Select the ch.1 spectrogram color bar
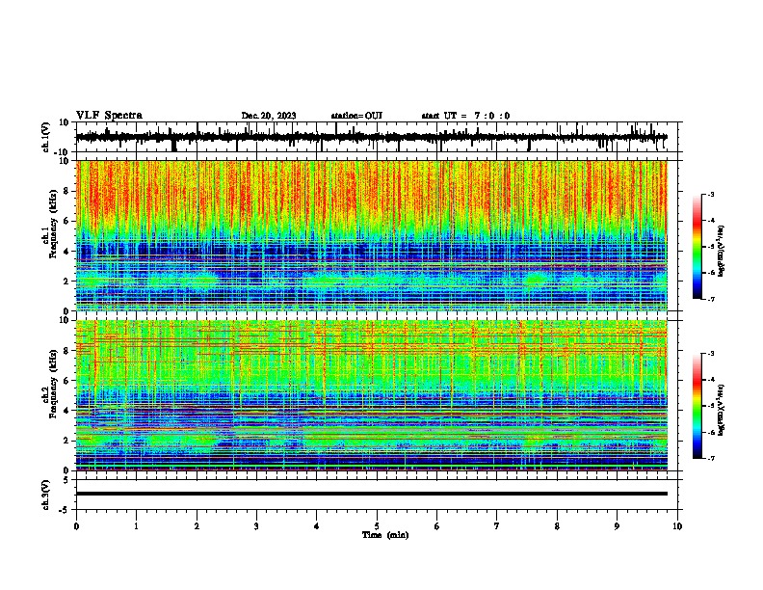 (x=697, y=247)
